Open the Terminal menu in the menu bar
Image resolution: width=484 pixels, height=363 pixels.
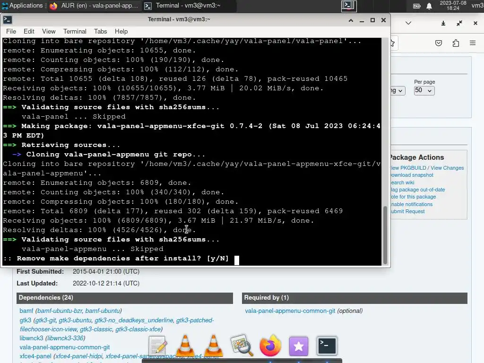click(x=75, y=32)
